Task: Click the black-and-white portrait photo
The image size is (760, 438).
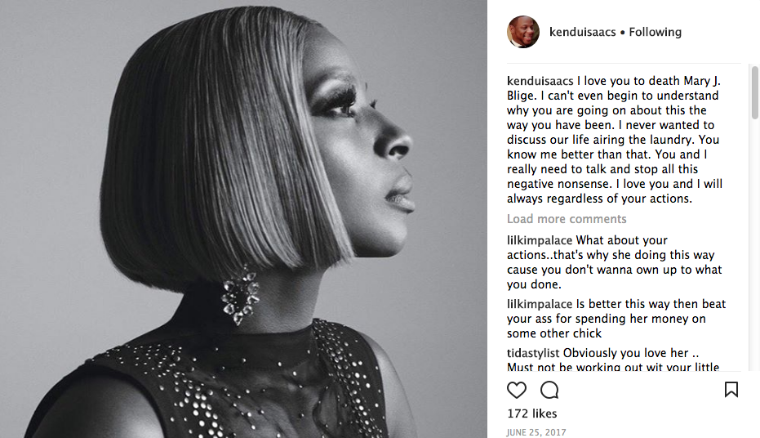Action: click(x=243, y=219)
